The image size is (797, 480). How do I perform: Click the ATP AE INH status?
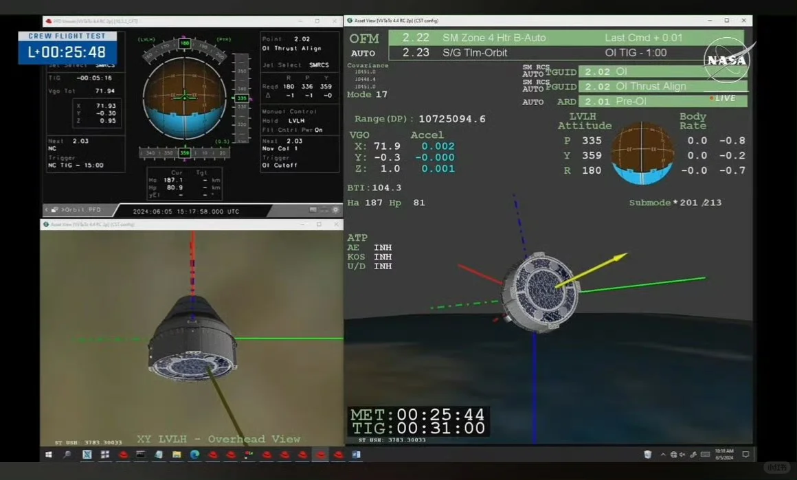pos(370,247)
